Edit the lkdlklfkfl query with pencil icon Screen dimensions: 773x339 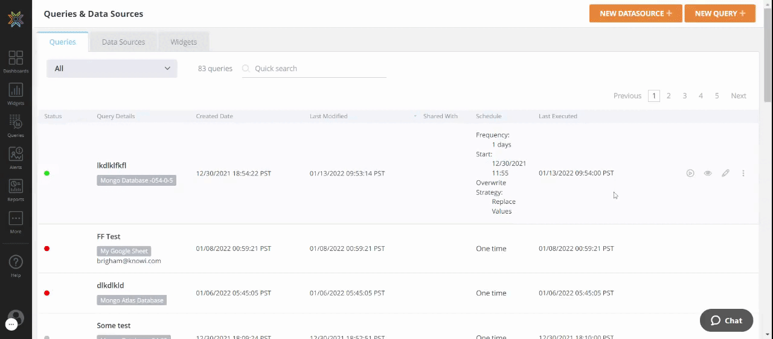(725, 173)
